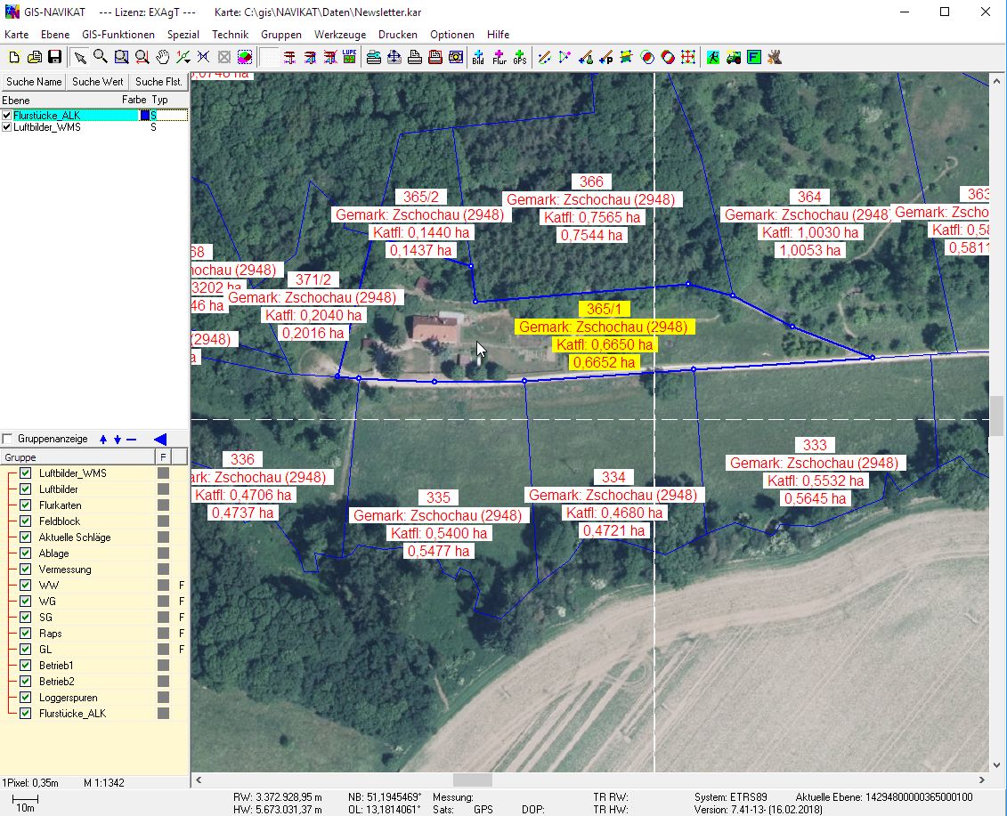The height and width of the screenshot is (816, 1007).
Task: Open the yellow folder icon in toolbar
Action: (x=34, y=58)
